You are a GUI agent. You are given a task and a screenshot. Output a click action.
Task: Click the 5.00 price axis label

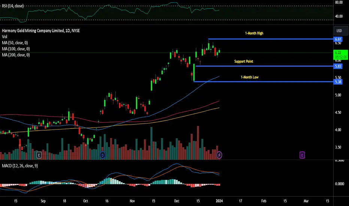click(338, 95)
